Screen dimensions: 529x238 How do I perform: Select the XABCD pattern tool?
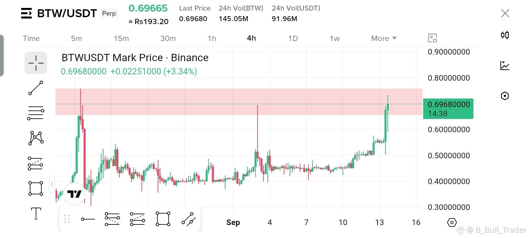(x=36, y=138)
